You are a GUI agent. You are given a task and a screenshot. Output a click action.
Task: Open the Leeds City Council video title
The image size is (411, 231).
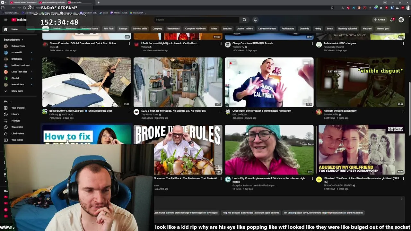pos(269,180)
